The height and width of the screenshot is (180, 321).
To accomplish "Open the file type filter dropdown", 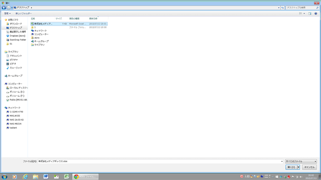I will [301, 161].
